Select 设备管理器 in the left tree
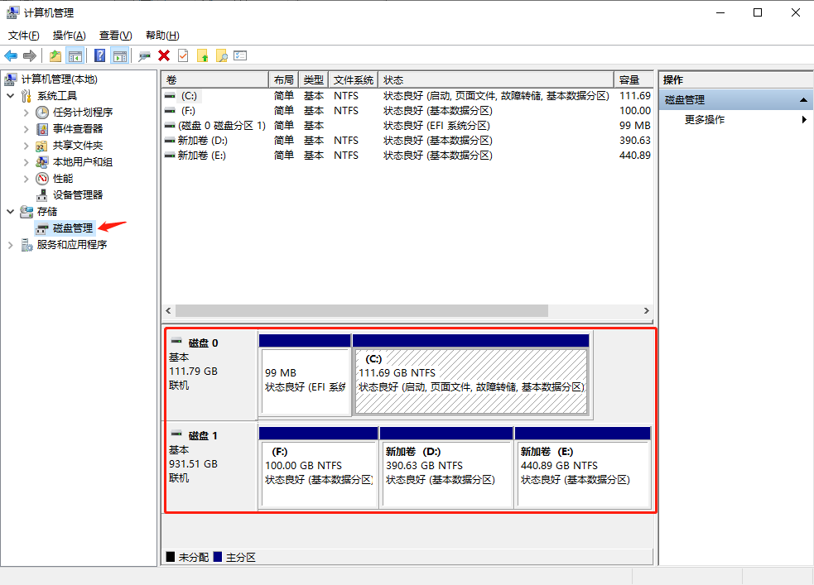The height and width of the screenshot is (585, 814). pos(78,195)
